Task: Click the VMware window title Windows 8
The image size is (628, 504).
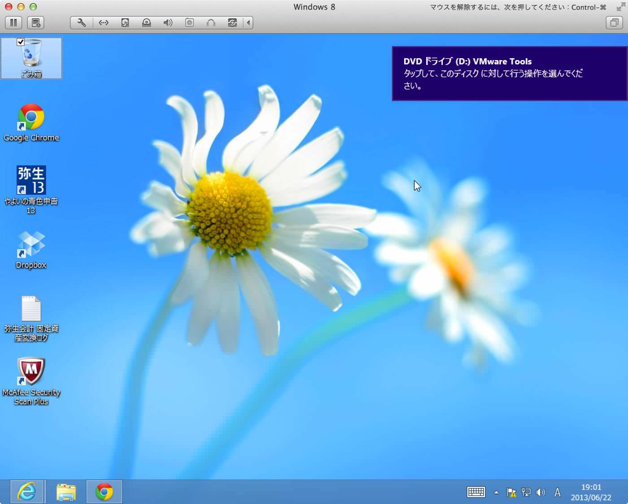Action: click(314, 7)
